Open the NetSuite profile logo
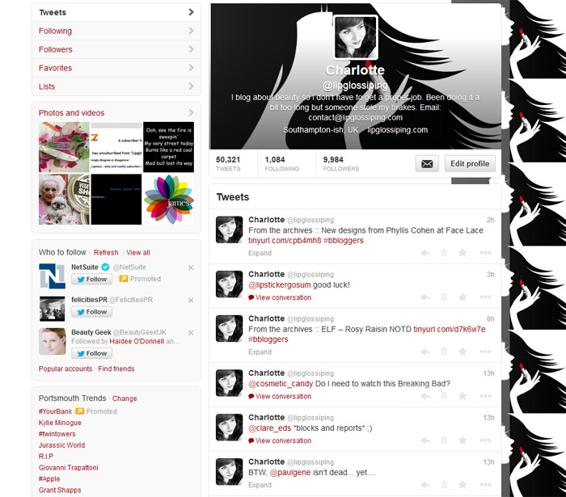Image resolution: width=566 pixels, height=497 pixels. pyautogui.click(x=52, y=276)
